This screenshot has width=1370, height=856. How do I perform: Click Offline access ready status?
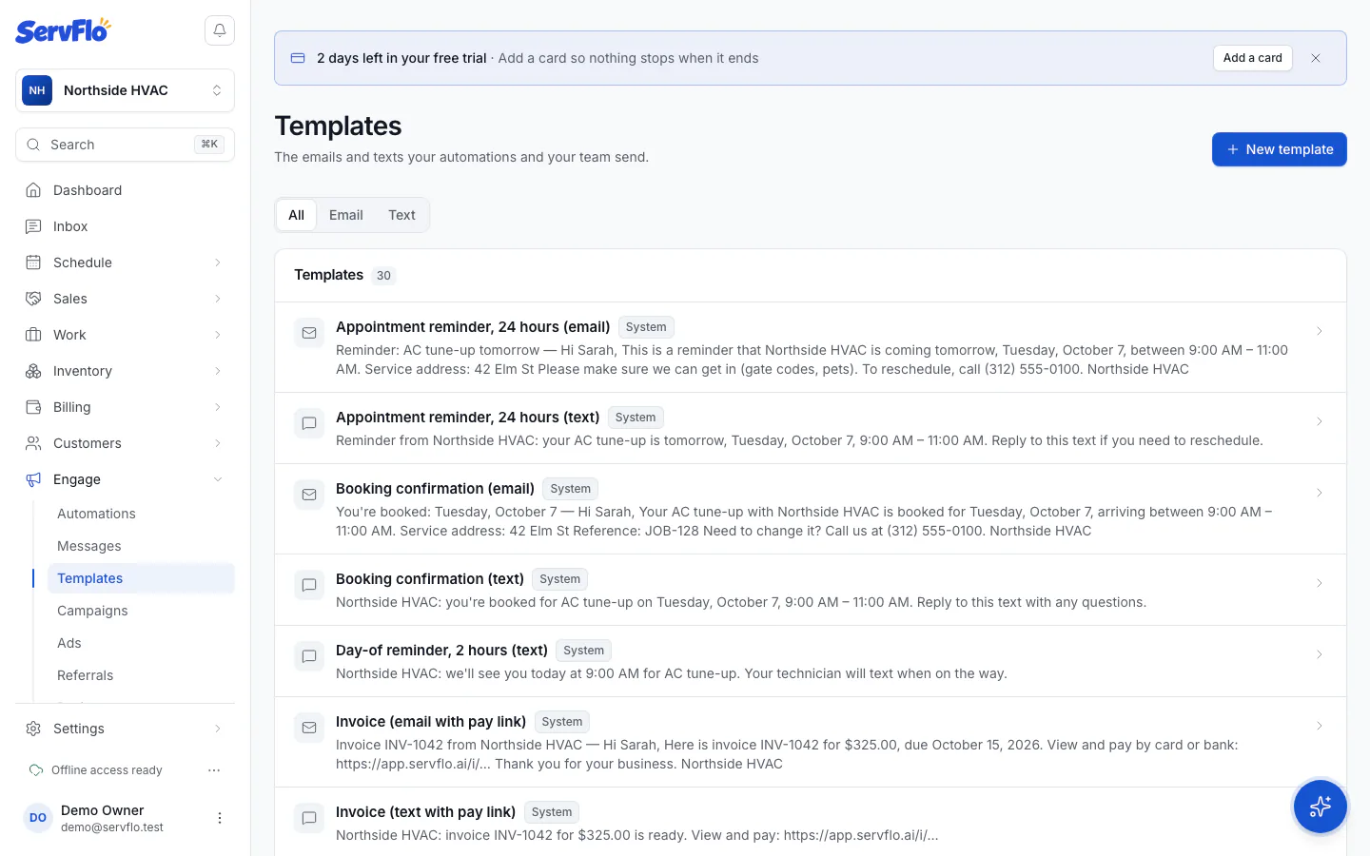pos(96,770)
